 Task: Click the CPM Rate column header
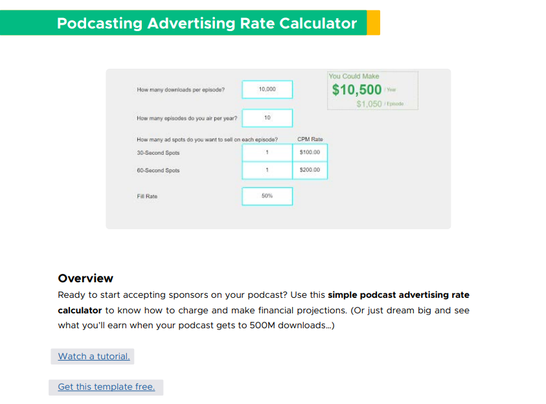coord(310,139)
